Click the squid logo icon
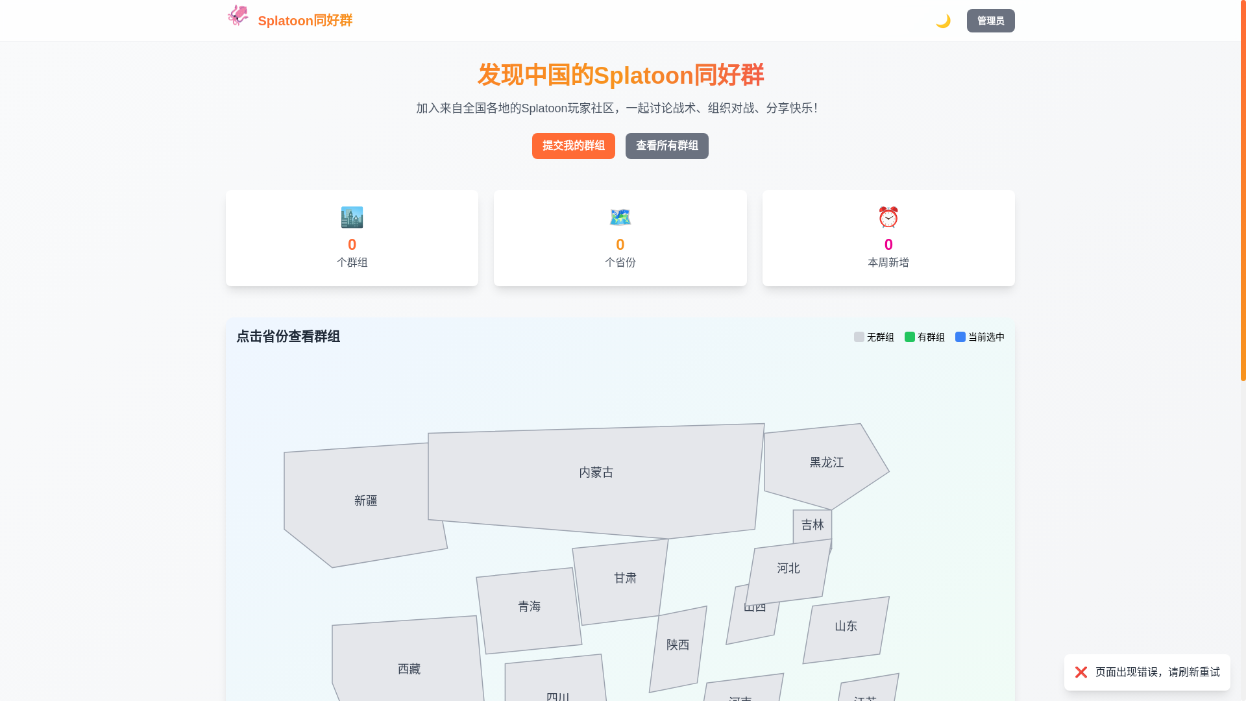Image resolution: width=1246 pixels, height=701 pixels. [238, 16]
